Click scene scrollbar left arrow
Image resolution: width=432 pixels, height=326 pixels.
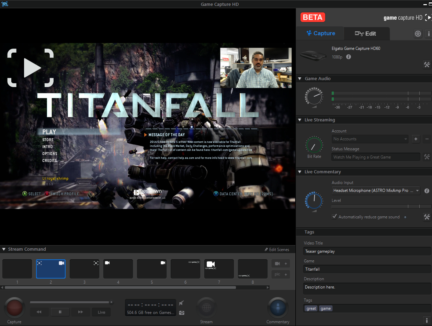[2, 287]
